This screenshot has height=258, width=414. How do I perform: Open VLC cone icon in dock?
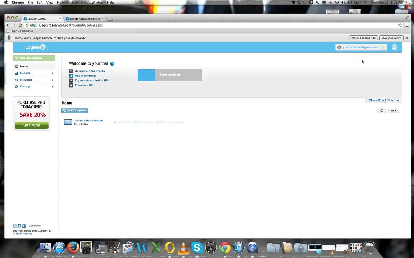[183, 248]
